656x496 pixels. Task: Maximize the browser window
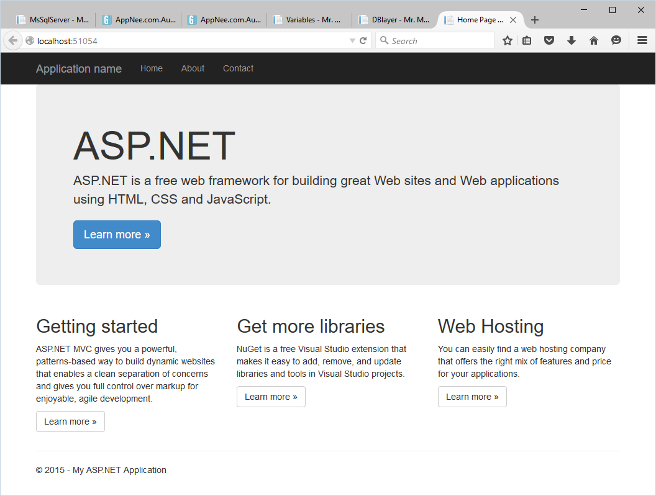click(613, 10)
